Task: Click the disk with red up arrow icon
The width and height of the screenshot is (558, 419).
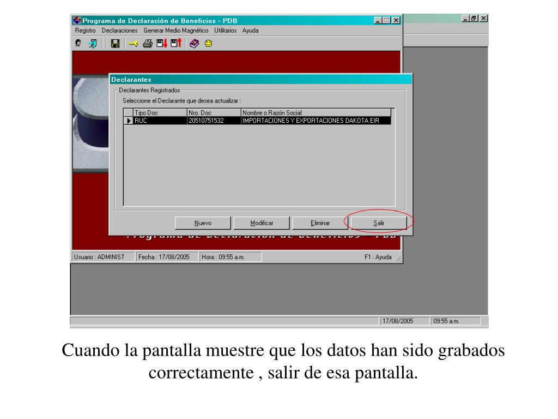Action: [x=176, y=44]
